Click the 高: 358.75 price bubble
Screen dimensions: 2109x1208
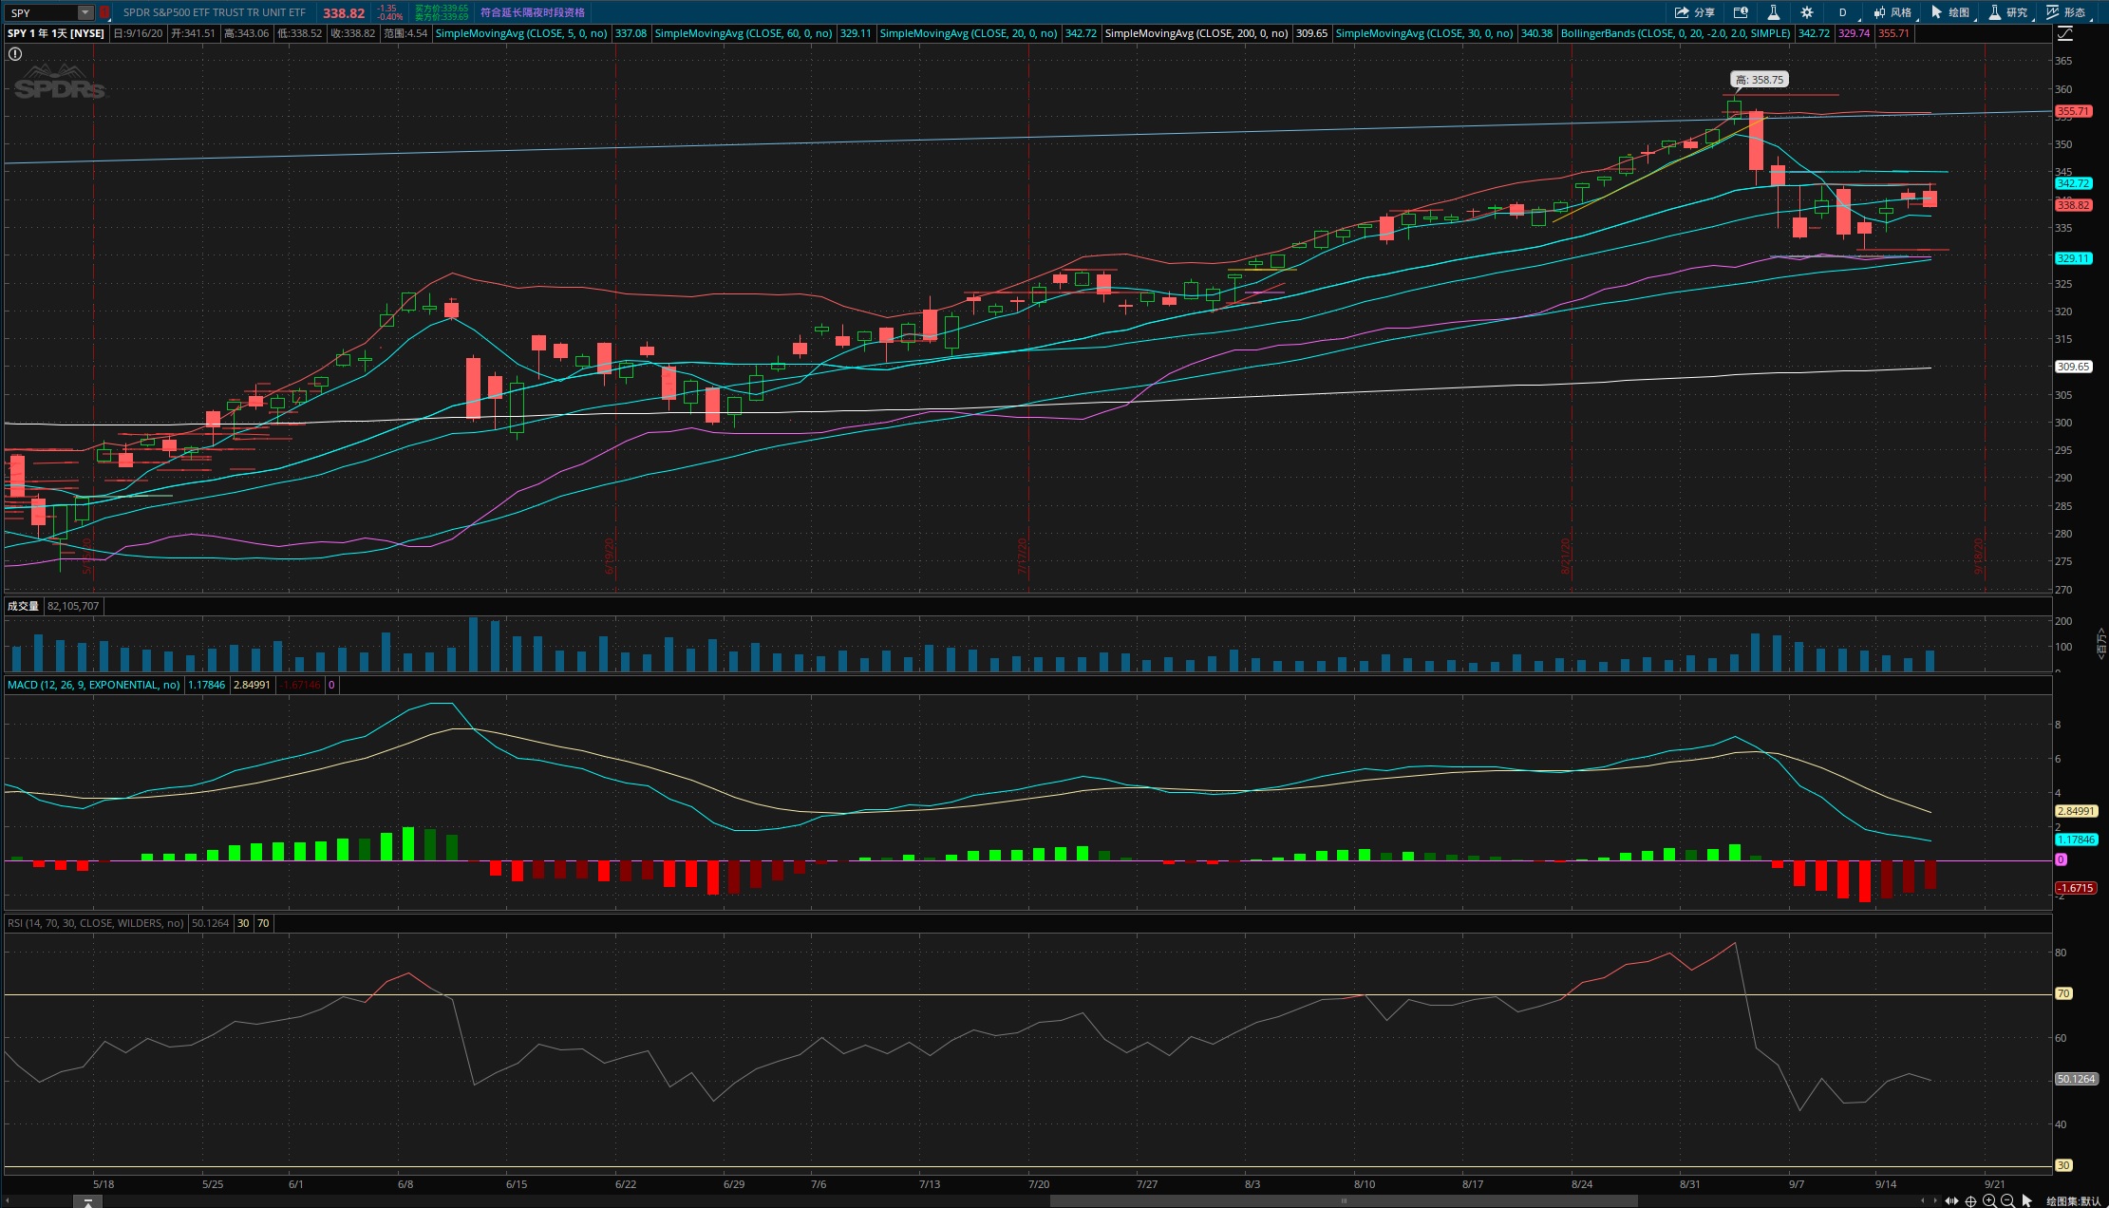click(1760, 80)
